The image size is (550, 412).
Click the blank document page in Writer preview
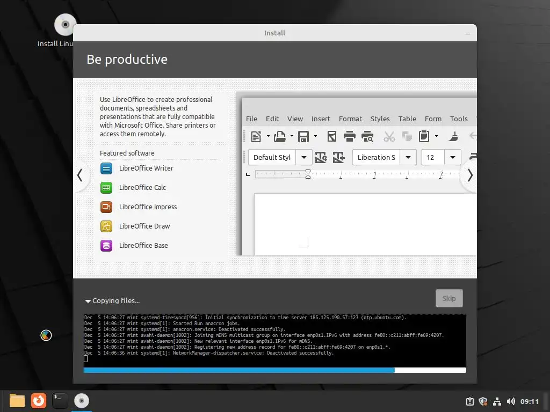365,224
